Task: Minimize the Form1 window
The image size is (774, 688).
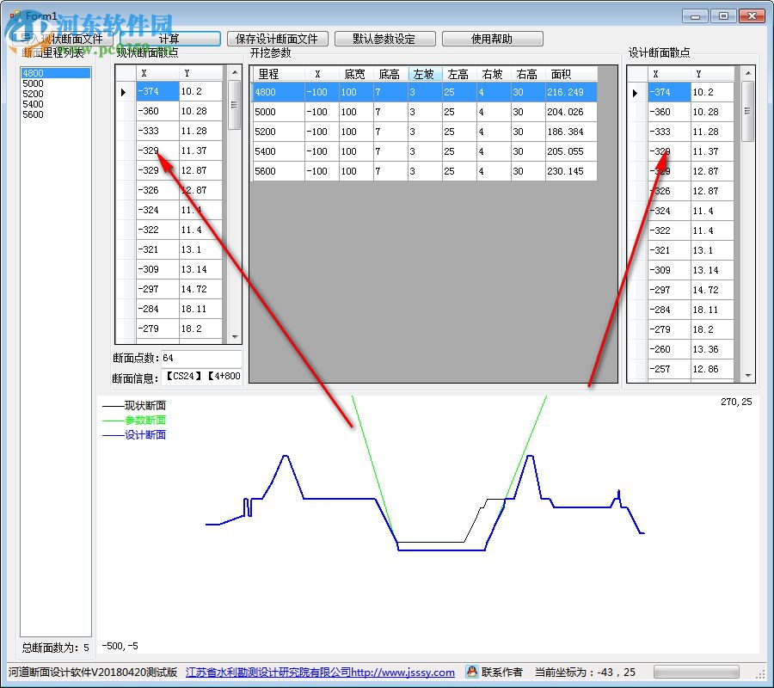Action: click(x=696, y=16)
